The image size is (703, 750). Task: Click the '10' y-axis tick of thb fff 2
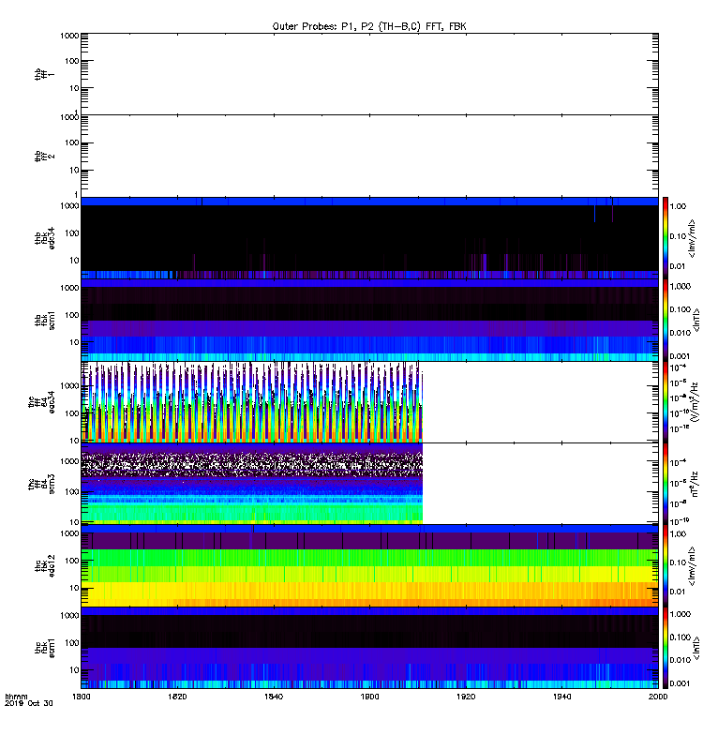click(x=74, y=170)
